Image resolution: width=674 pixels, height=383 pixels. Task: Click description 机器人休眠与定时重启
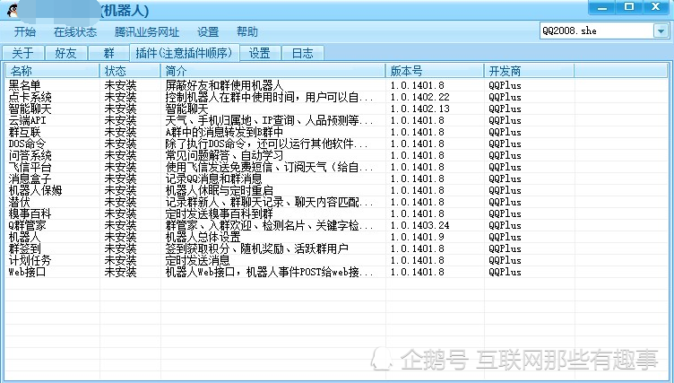220,190
